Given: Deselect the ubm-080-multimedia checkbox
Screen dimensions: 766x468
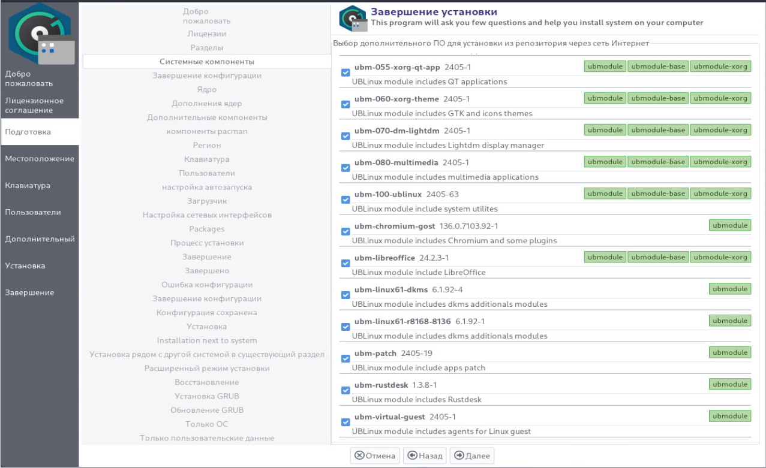Looking at the screenshot, I should (x=346, y=168).
